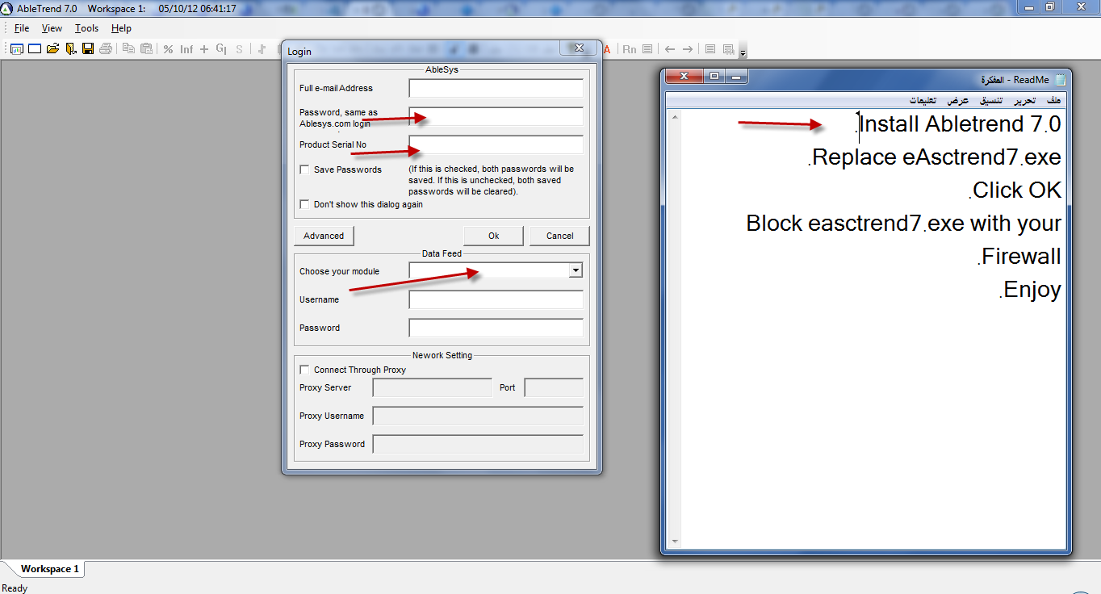This screenshot has width=1101, height=594.
Task: Open the تحرير menu in Notepad
Action: pyautogui.click(x=1024, y=101)
